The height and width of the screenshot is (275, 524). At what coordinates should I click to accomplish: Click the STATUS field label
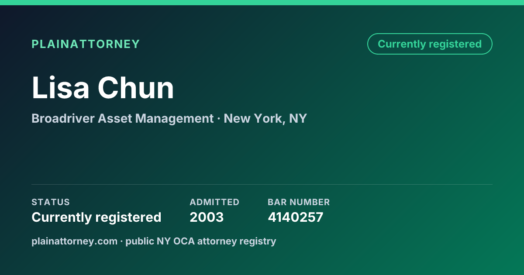point(51,202)
